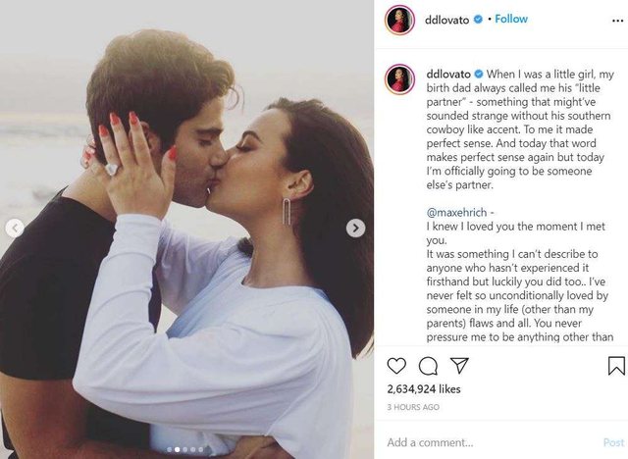Post the comment with Post button
Screen dimensions: 628x459
[613, 442]
